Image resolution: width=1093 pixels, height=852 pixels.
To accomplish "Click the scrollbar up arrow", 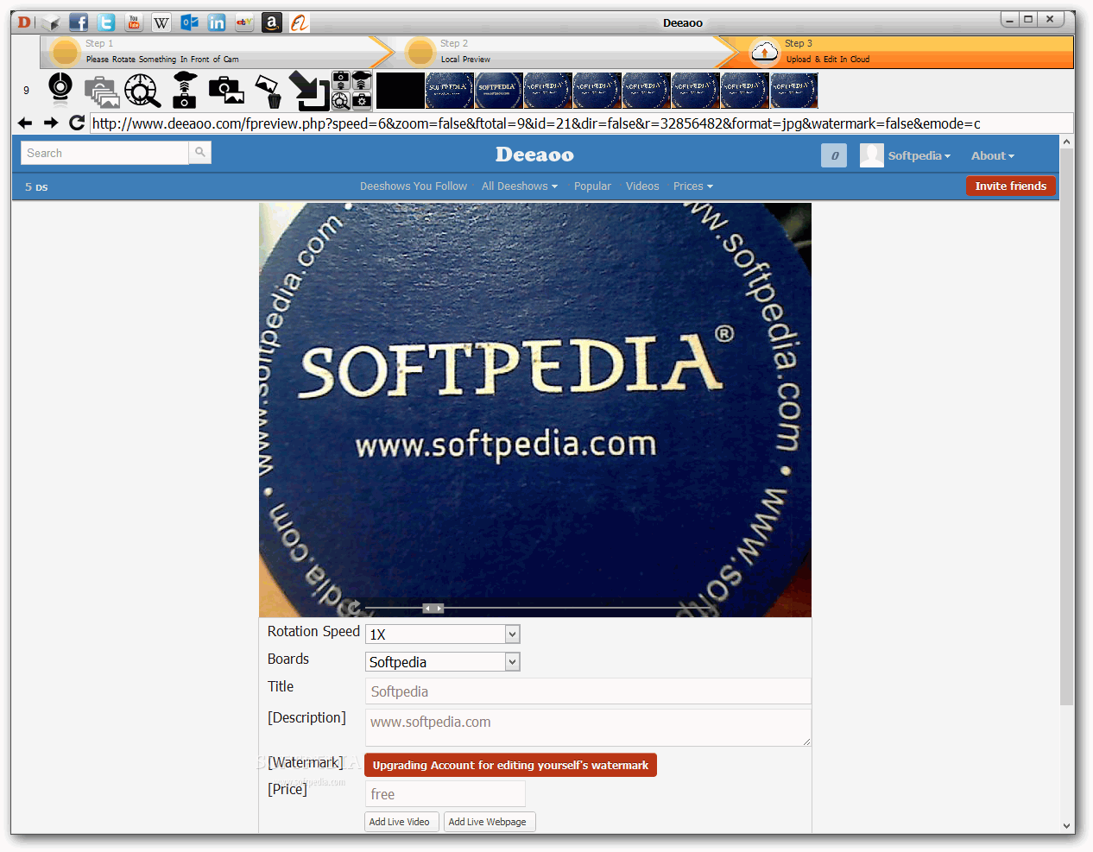I will coord(1067,142).
